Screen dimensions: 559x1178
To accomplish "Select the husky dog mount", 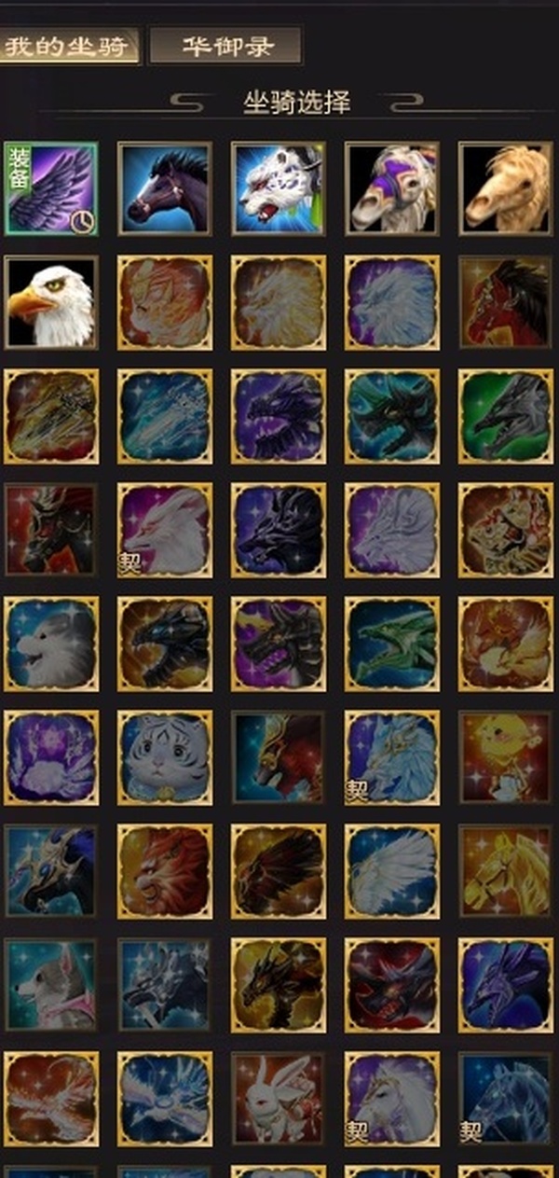I will click(x=50, y=985).
